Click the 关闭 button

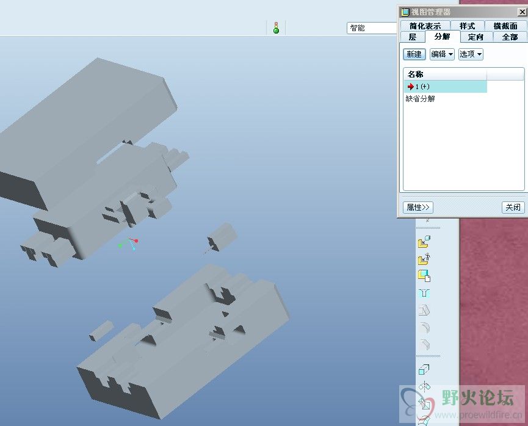point(513,207)
